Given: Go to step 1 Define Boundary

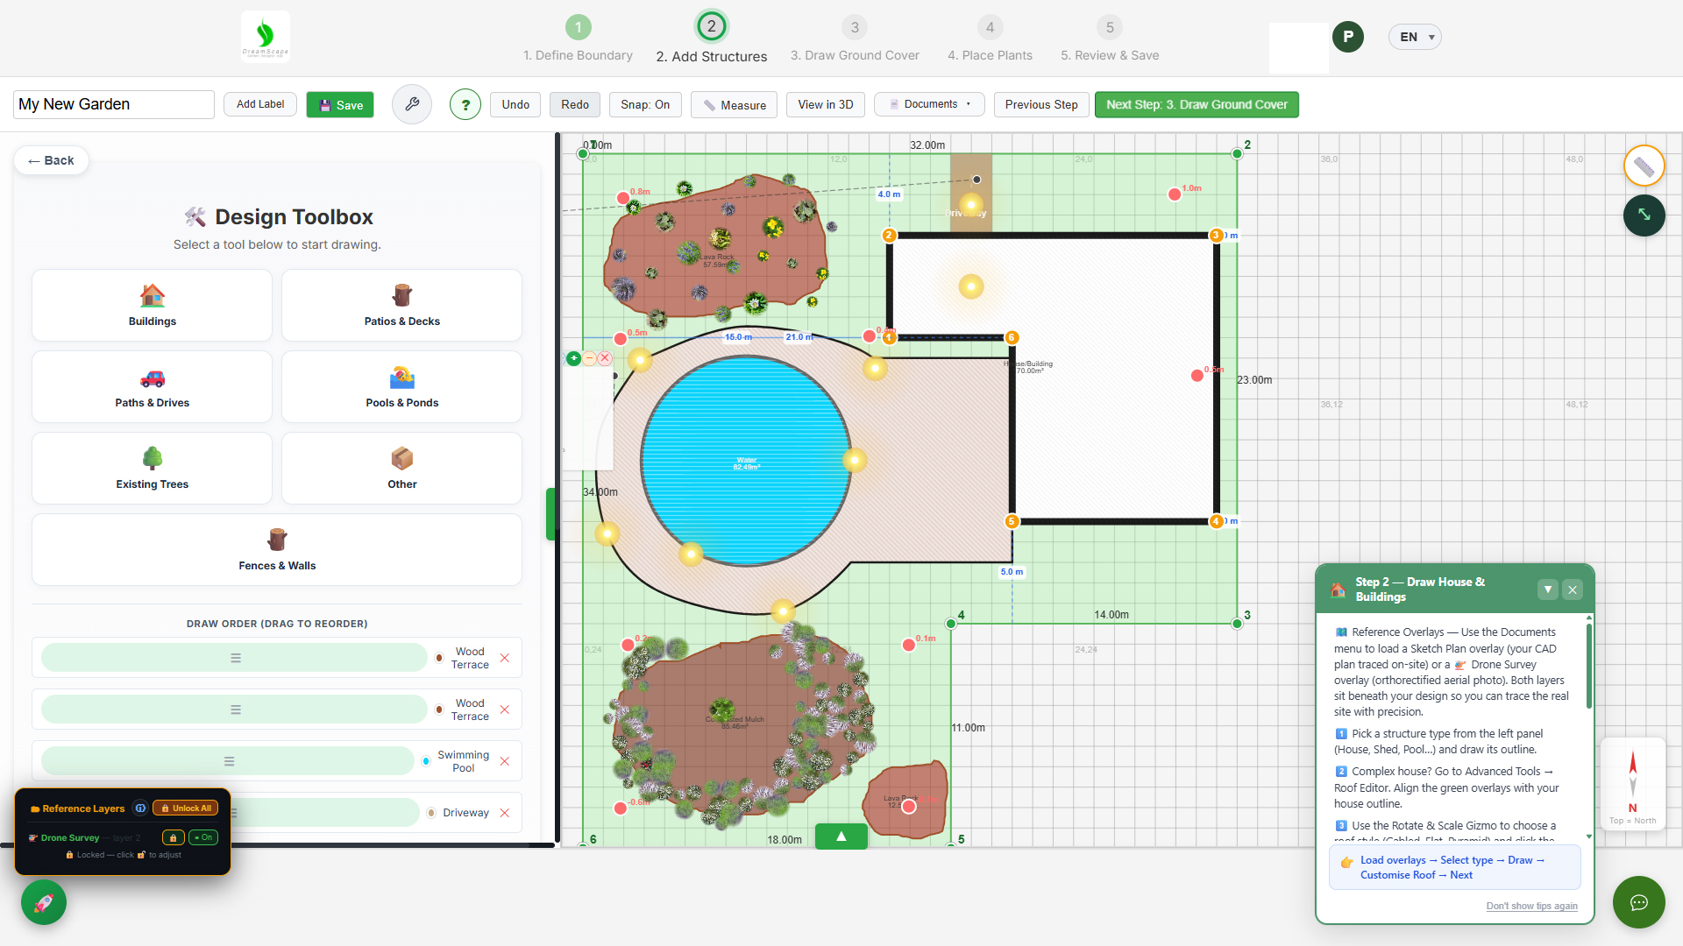Looking at the screenshot, I should click(578, 39).
